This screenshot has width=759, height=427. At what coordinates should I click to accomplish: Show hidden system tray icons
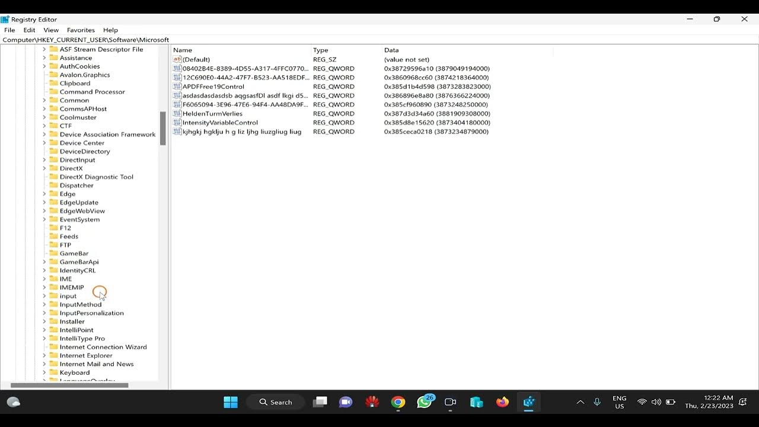(x=580, y=402)
